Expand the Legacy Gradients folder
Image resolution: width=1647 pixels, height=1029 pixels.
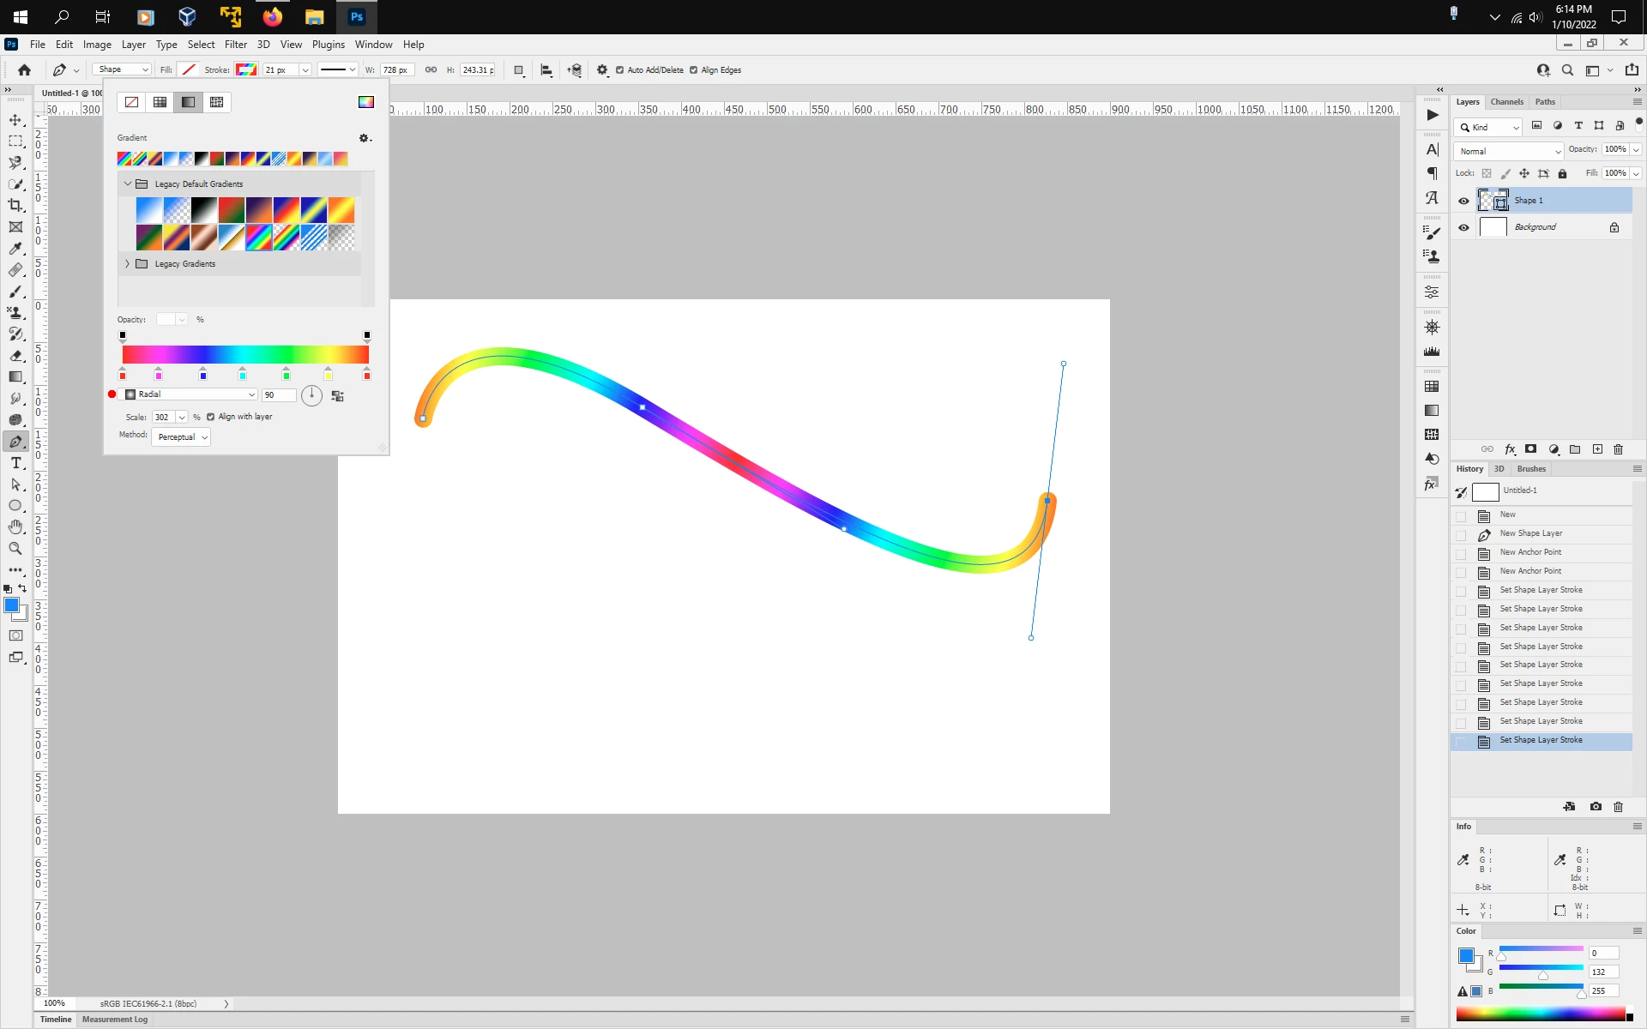coord(127,264)
